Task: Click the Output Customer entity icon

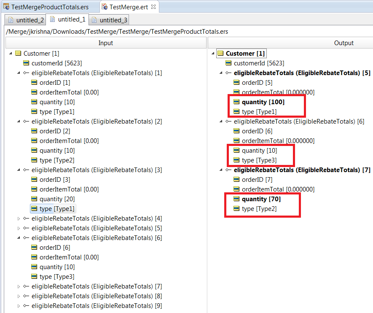Action: tap(220, 53)
